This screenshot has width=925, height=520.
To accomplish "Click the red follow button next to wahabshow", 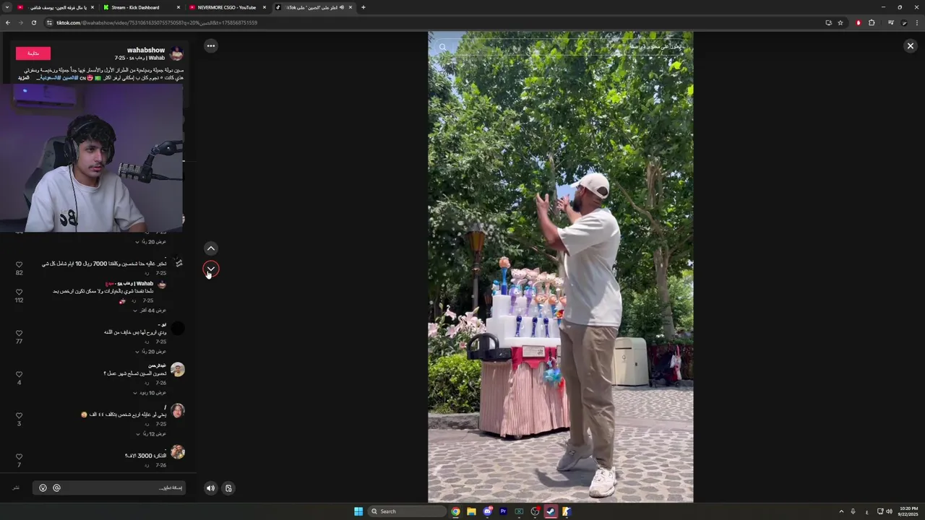I will pyautogui.click(x=33, y=53).
